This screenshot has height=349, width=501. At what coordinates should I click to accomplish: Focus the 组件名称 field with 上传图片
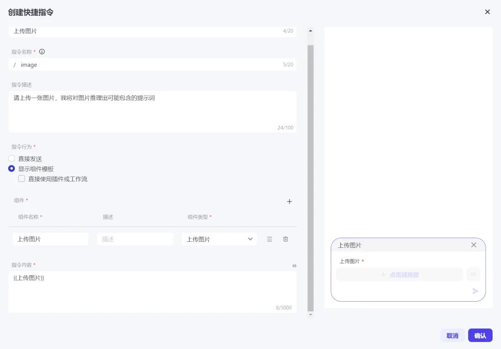(51, 239)
